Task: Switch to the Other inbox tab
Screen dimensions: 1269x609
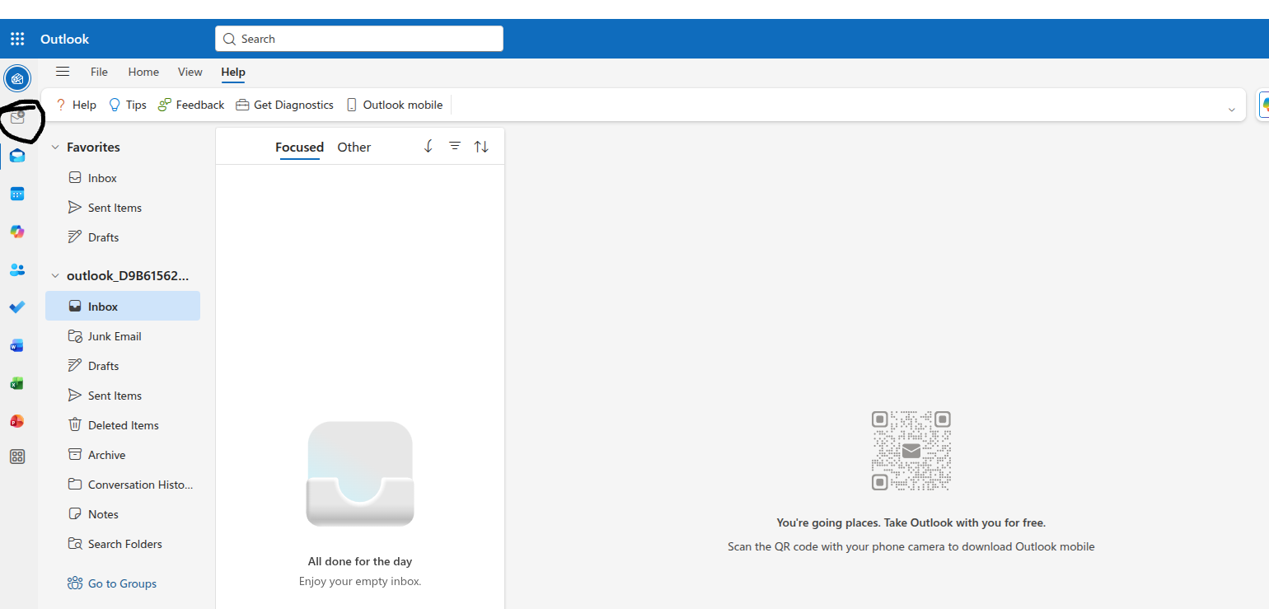Action: pos(354,147)
